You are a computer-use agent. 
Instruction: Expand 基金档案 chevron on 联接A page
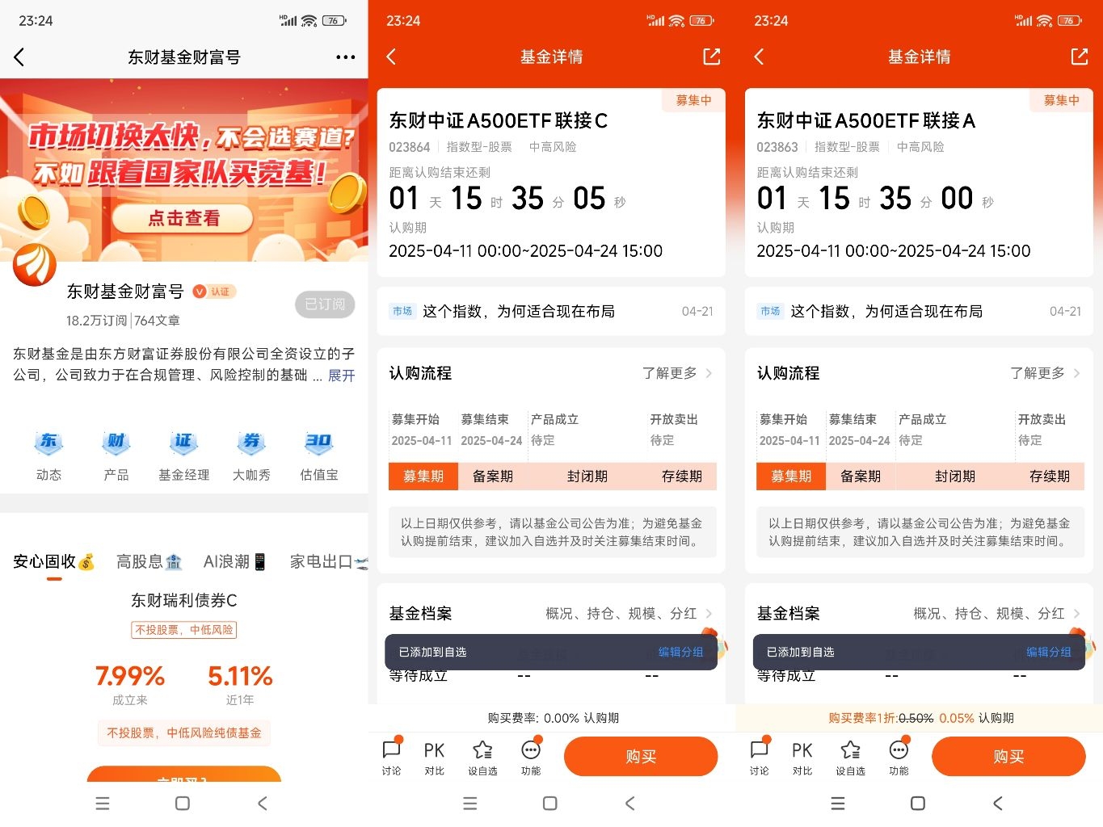coord(1077,614)
